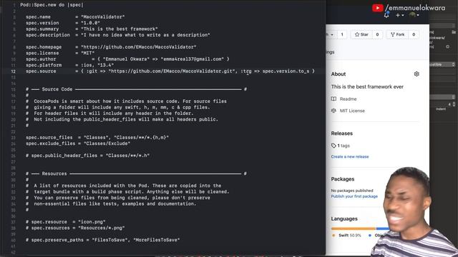
Task: Fork the repository with Fork button
Action: click(398, 34)
